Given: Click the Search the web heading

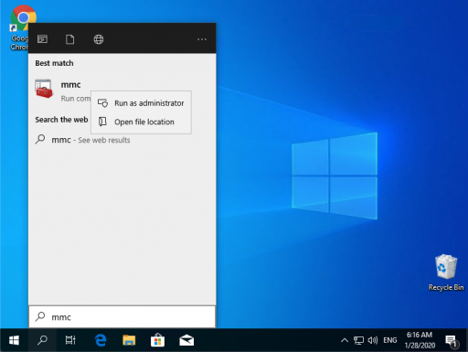Looking at the screenshot, I should (x=61, y=120).
